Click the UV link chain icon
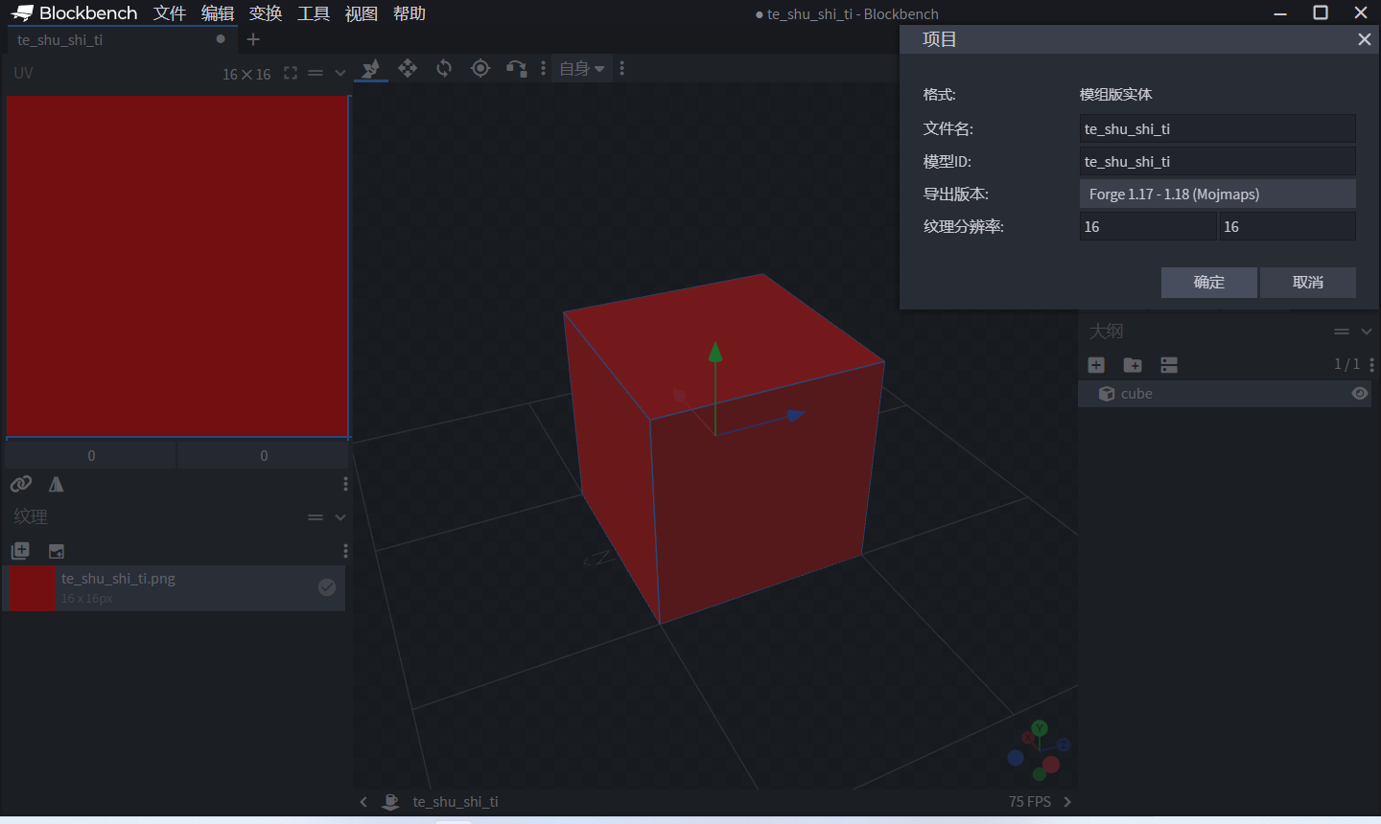1381x824 pixels. tap(21, 484)
